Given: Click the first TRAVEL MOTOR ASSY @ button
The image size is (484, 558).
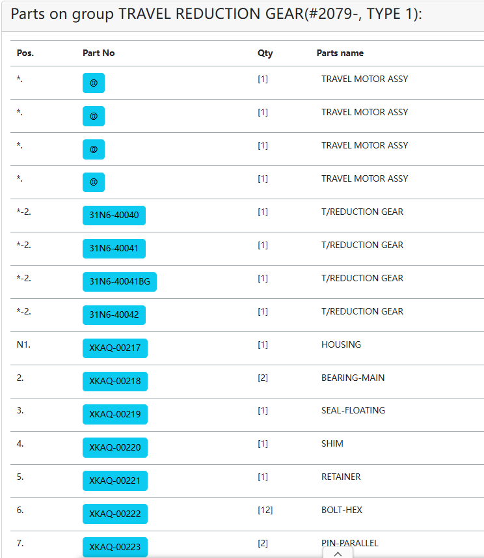Looking at the screenshot, I should pos(94,83).
